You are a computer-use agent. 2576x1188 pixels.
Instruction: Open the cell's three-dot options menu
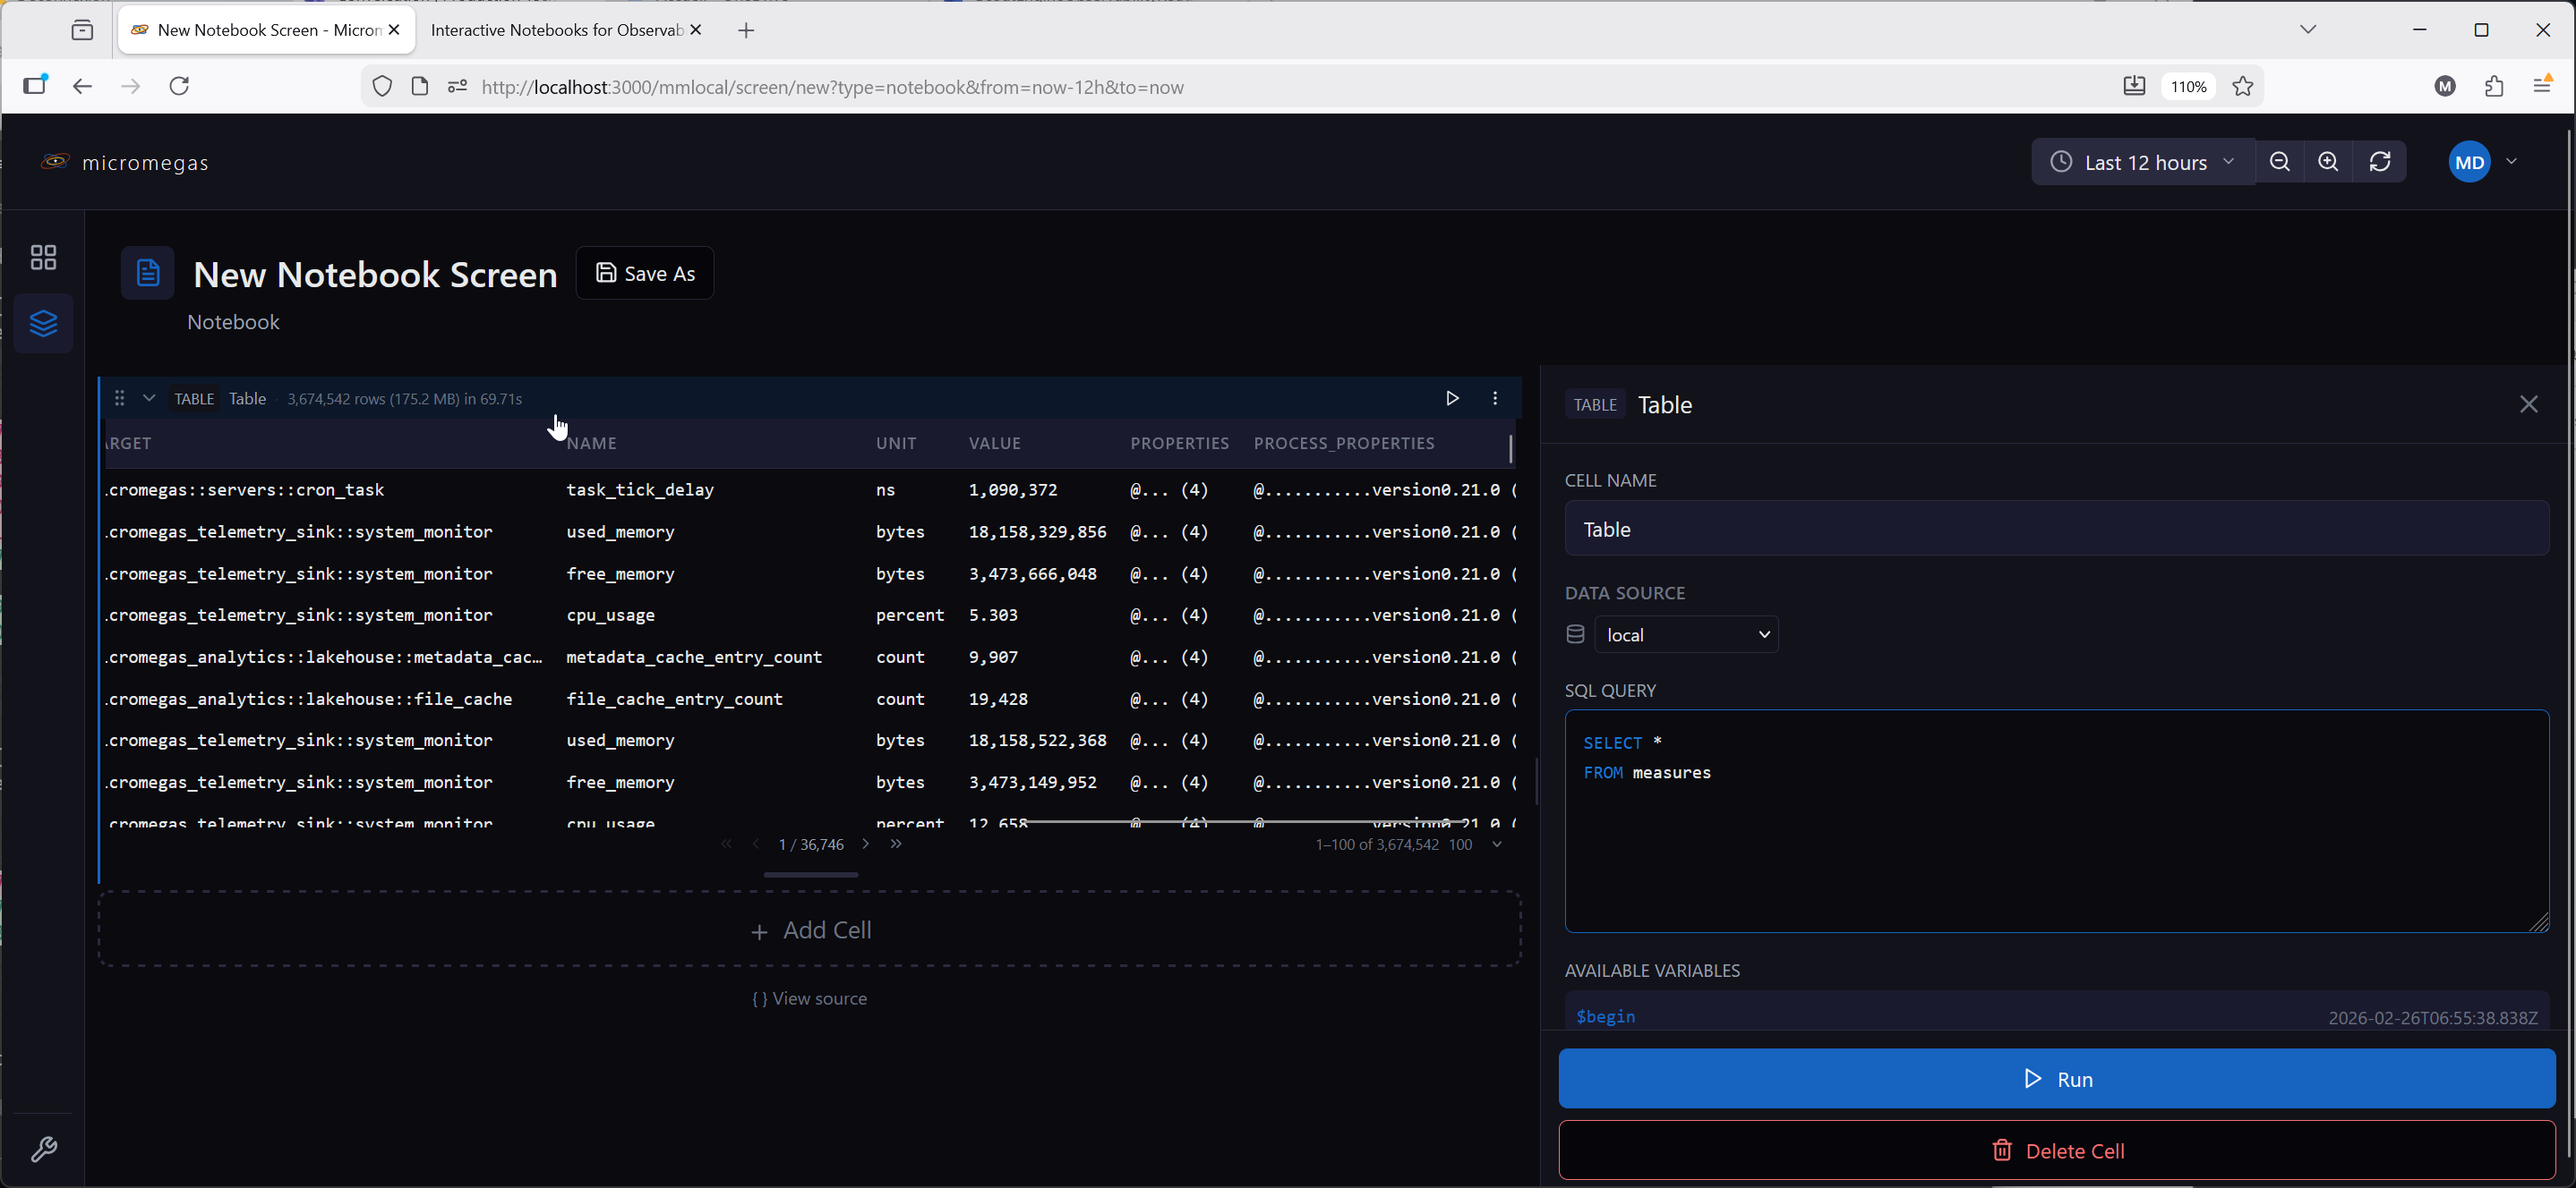(1495, 399)
